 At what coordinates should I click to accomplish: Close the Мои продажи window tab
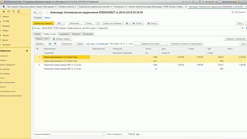56,7
